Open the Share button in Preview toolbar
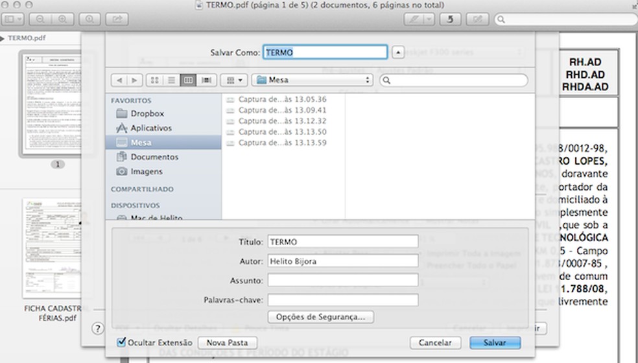This screenshot has width=638, height=363. point(117,19)
